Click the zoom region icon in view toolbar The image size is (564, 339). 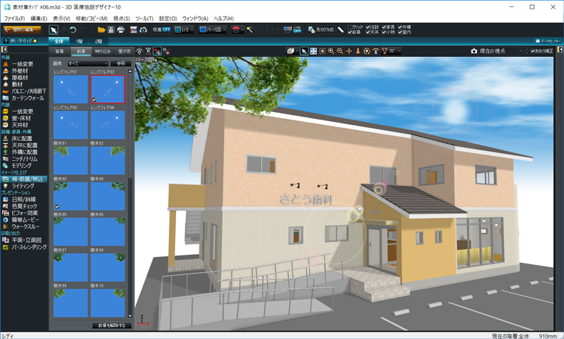click(323, 51)
